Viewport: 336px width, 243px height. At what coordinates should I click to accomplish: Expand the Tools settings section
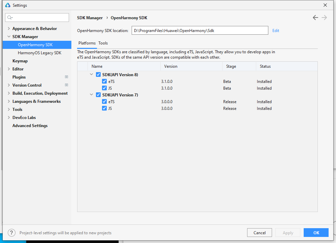pos(9,110)
